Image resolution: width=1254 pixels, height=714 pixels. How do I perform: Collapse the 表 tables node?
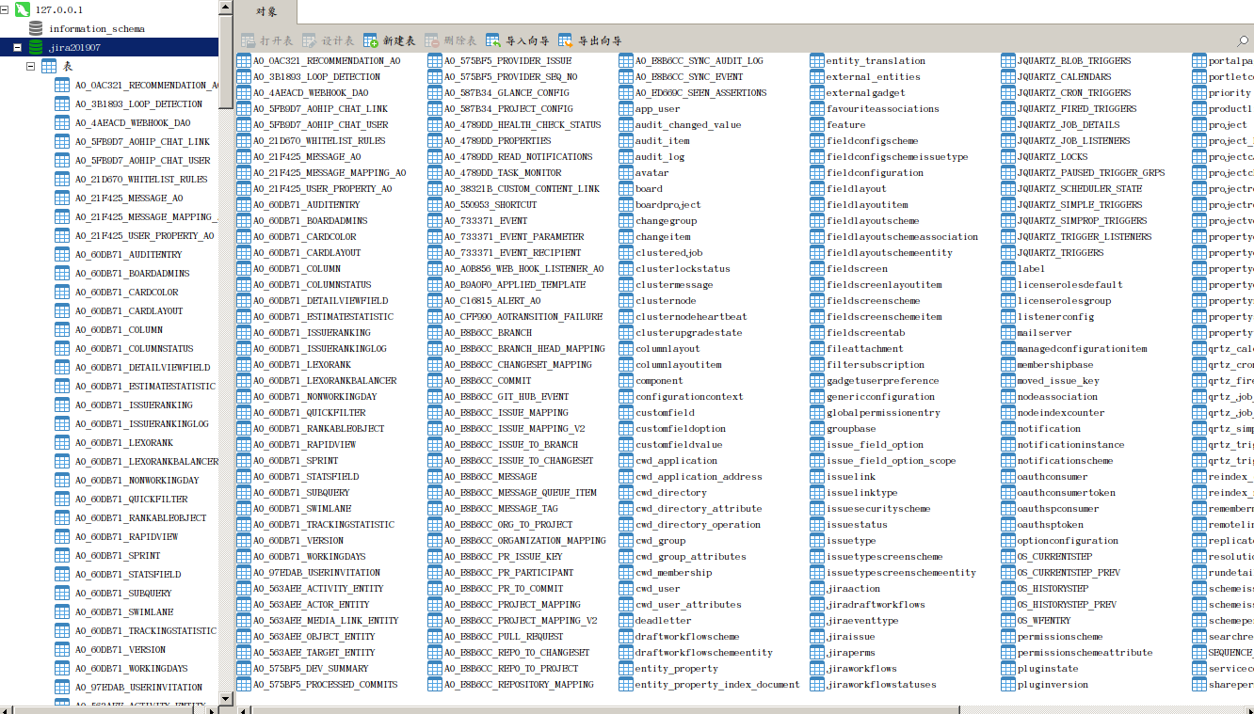click(x=31, y=66)
